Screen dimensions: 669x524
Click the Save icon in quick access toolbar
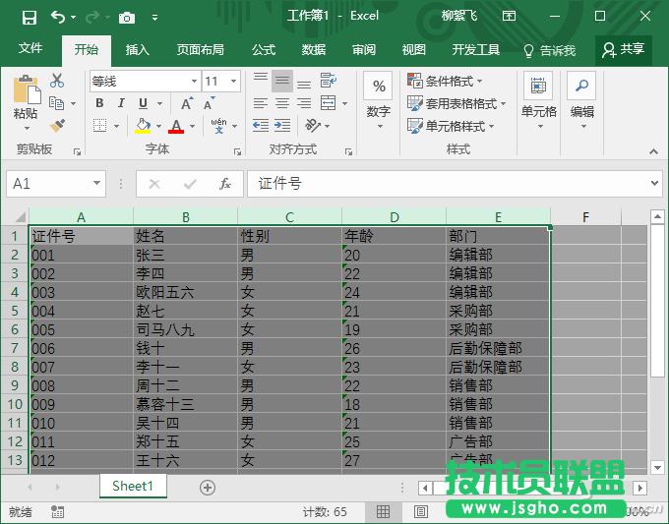[x=29, y=17]
